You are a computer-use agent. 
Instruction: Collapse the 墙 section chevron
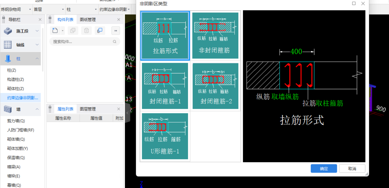(37, 109)
